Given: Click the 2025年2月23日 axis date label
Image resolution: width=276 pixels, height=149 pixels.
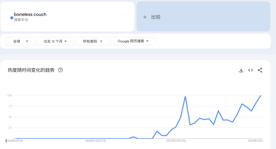Looking at the screenshot, I should tap(176, 141).
